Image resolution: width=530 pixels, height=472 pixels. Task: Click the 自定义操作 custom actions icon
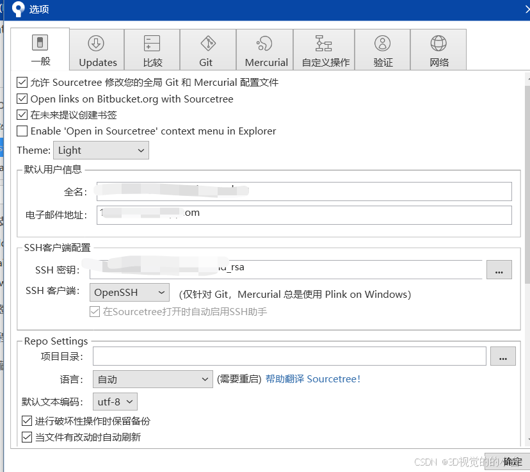pyautogui.click(x=323, y=44)
